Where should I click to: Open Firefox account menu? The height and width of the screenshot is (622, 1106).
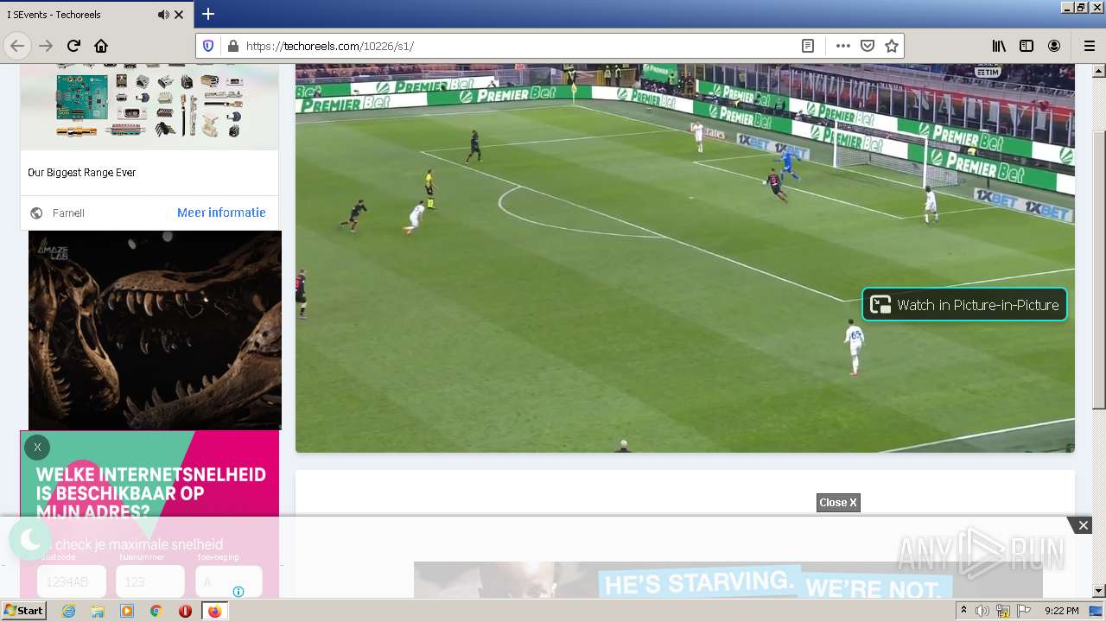coord(1054,46)
